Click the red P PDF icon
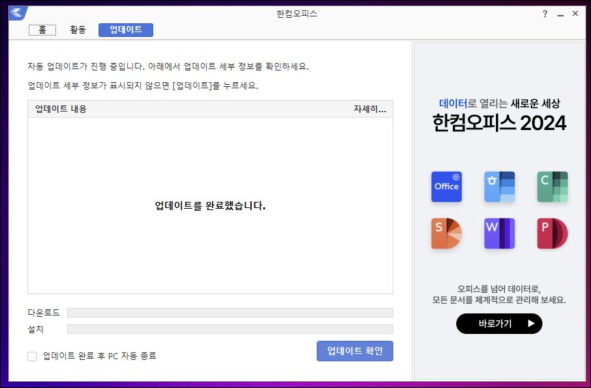591x388 pixels. [x=552, y=233]
